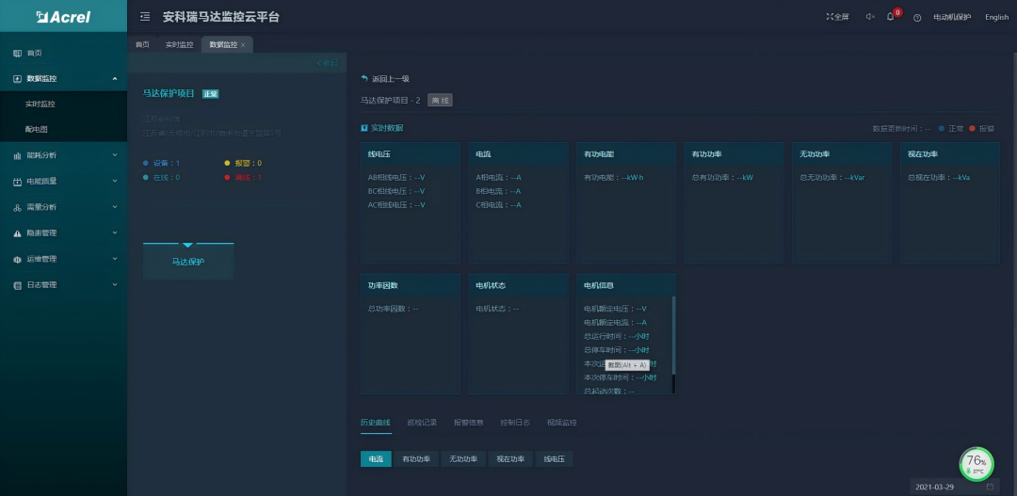Click the 实时数据 section icon
Image resolution: width=1017 pixels, height=496 pixels.
[x=364, y=128]
